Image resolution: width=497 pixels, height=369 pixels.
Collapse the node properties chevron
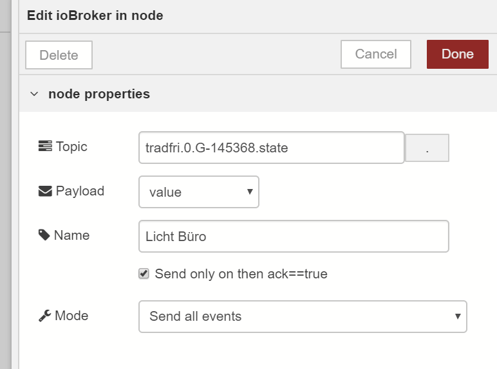pos(34,94)
